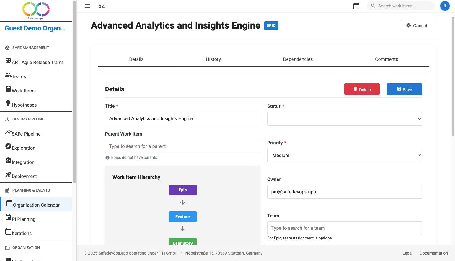Switch to the History tab
Viewport: 455px width, 261px height.
pyautogui.click(x=213, y=59)
